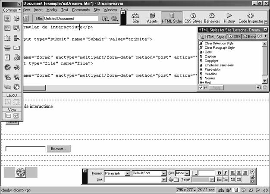Expand Property inspector with bottom-right arrow

(x=252, y=181)
